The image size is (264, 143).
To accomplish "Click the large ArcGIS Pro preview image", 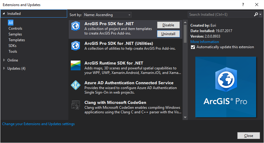I will click(225, 87).
